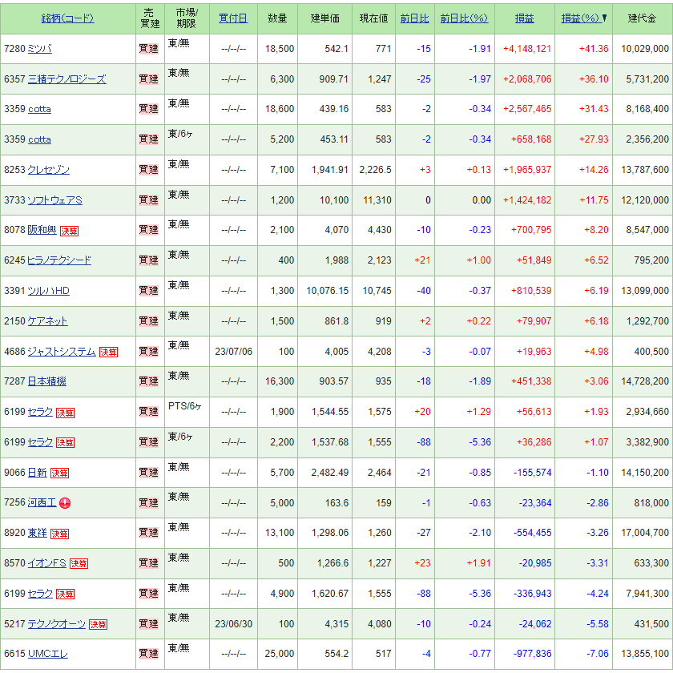Open the ジャストシステム stock link
This screenshot has height=673, width=673.
coord(62,352)
